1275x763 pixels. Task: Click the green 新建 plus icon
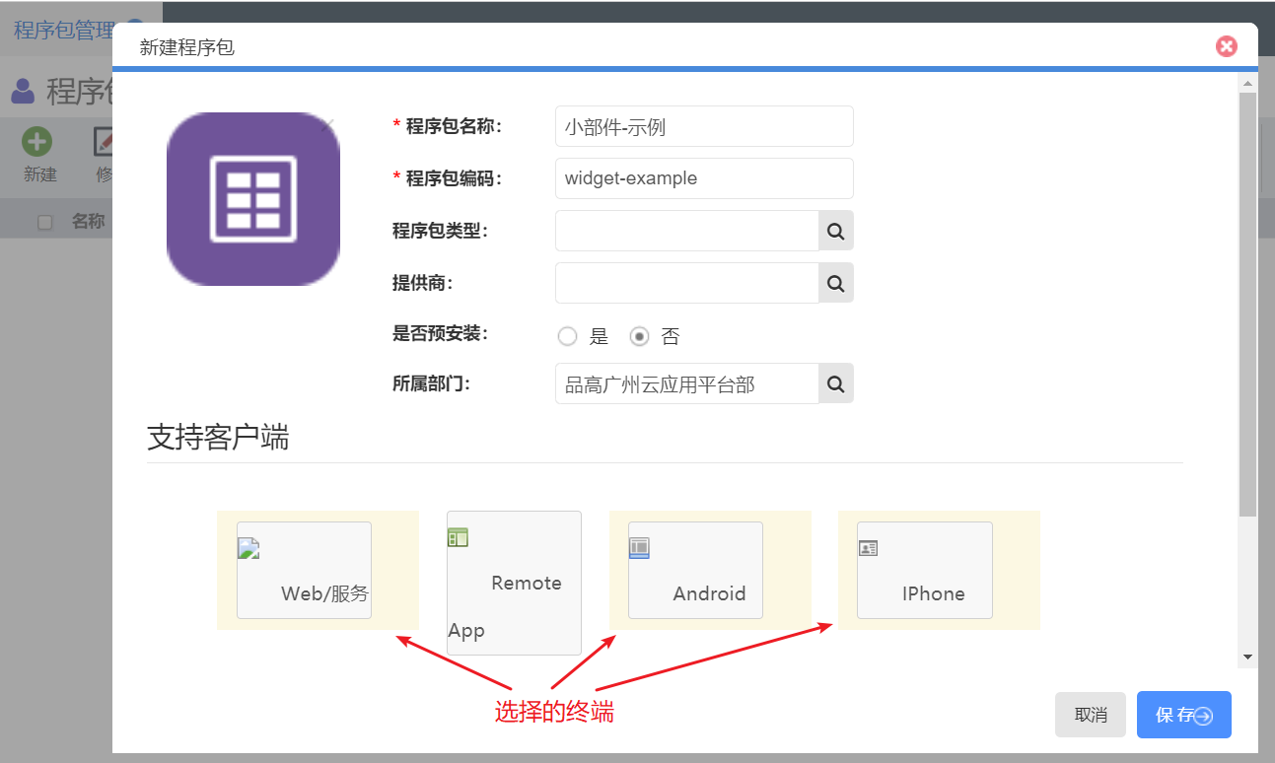[37, 142]
